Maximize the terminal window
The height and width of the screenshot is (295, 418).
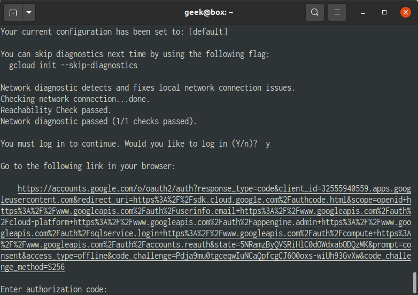(x=384, y=12)
